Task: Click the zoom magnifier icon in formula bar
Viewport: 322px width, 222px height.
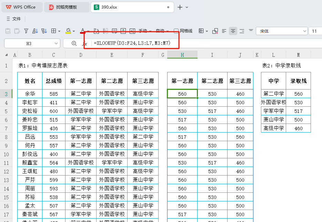Action: [74, 43]
